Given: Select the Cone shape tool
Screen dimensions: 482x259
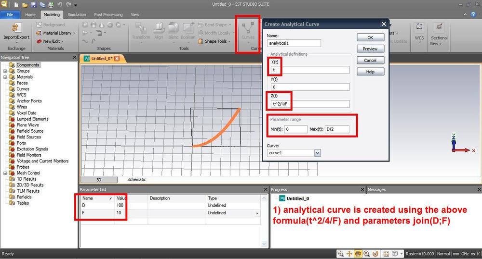Looking at the screenshot, I should [101, 25].
